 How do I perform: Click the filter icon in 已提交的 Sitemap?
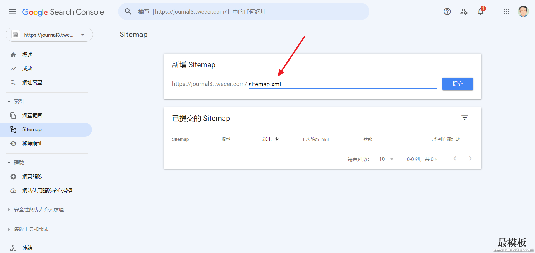pos(465,118)
